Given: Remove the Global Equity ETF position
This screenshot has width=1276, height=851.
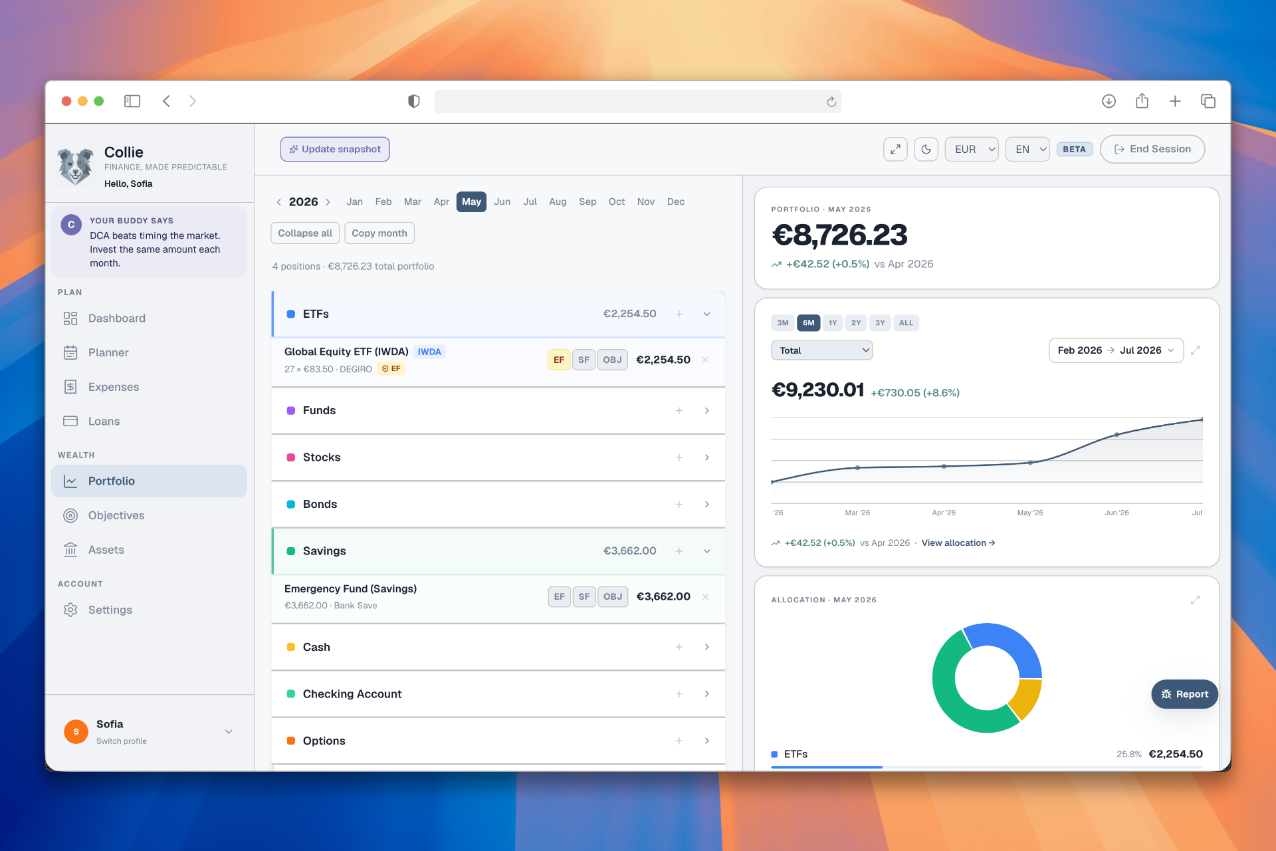Looking at the screenshot, I should [x=705, y=360].
